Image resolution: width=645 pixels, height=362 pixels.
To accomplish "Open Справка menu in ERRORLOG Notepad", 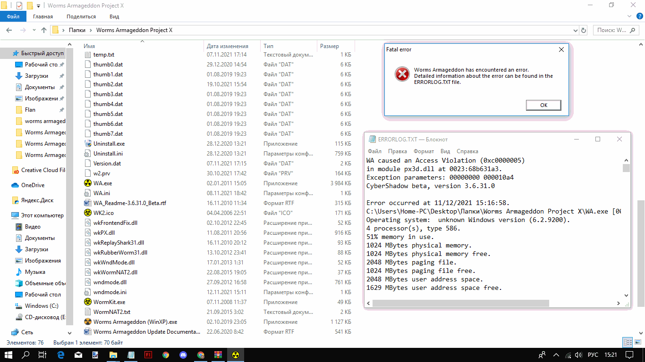I will point(467,151).
